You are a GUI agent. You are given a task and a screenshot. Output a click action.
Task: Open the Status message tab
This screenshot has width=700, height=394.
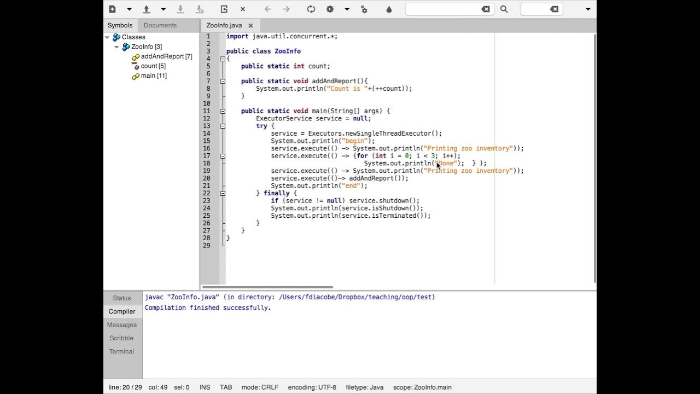pyautogui.click(x=122, y=298)
